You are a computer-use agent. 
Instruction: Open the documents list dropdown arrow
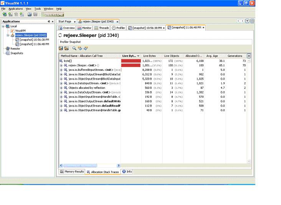click(x=247, y=21)
